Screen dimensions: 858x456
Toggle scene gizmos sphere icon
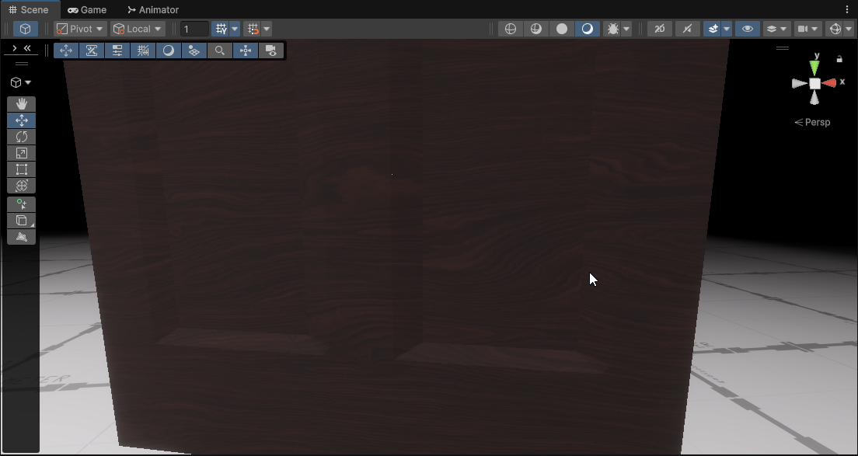[835, 29]
